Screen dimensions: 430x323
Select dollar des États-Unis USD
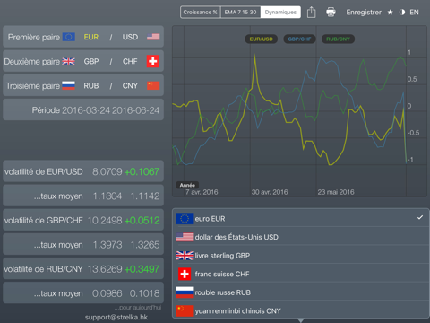pyautogui.click(x=301, y=237)
